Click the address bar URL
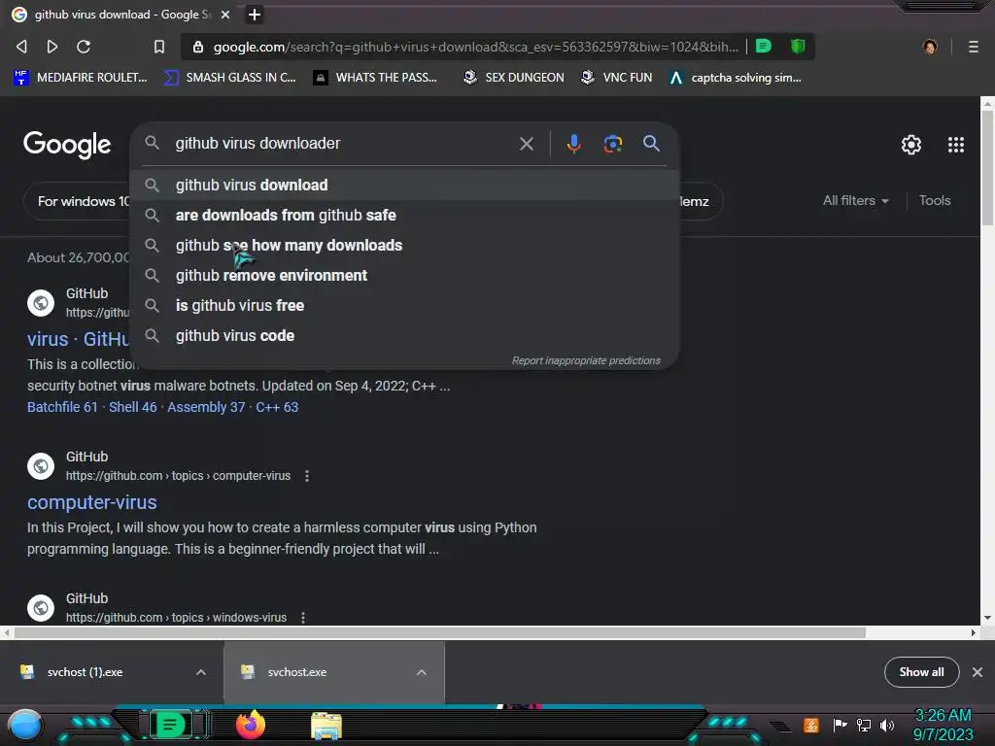This screenshot has height=746, width=995. click(x=475, y=47)
